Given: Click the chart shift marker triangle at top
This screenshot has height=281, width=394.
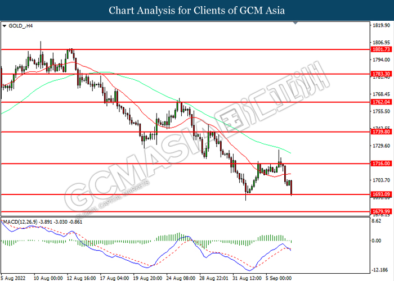Looking at the screenshot, I should [295, 23].
